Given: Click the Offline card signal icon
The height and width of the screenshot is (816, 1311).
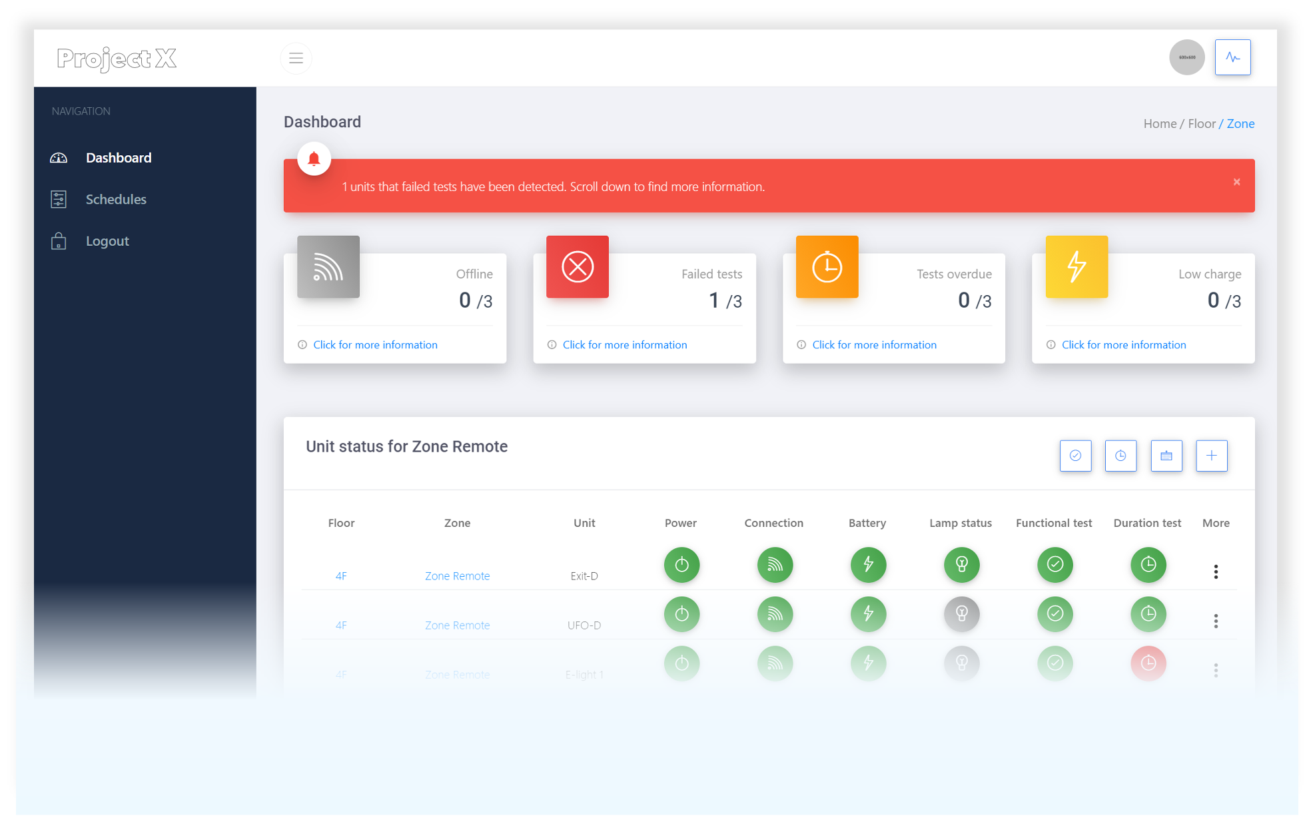Looking at the screenshot, I should tap(328, 267).
